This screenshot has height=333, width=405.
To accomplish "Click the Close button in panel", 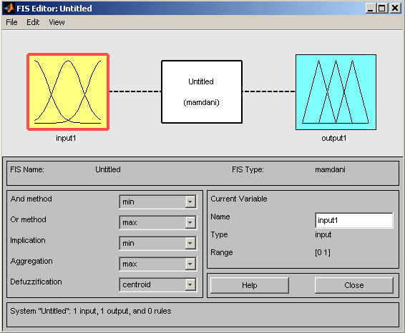I will tap(354, 285).
